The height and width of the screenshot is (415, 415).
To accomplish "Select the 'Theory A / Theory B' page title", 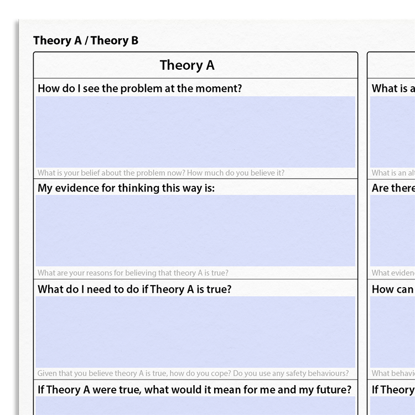I will coord(86,40).
